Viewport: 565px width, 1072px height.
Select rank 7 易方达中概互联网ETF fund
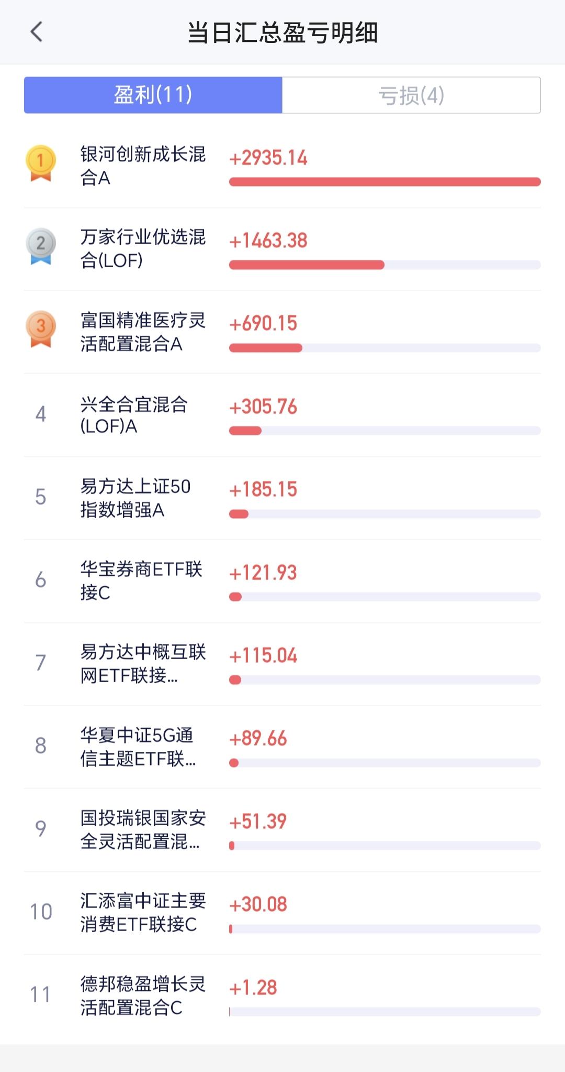pos(282,664)
